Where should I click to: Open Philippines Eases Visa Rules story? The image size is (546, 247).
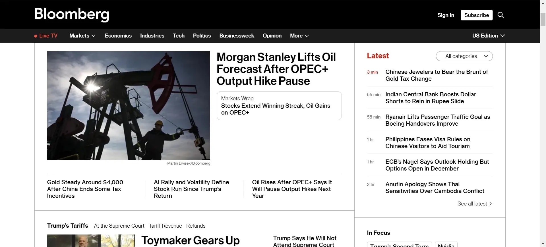pos(428,143)
